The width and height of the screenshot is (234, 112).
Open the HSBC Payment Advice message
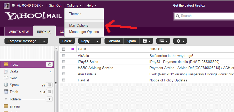192,68
